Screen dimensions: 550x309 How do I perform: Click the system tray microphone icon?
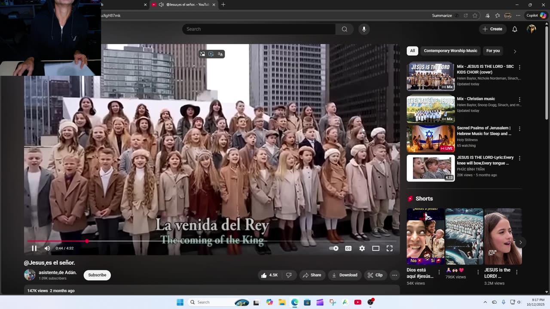[504, 302]
